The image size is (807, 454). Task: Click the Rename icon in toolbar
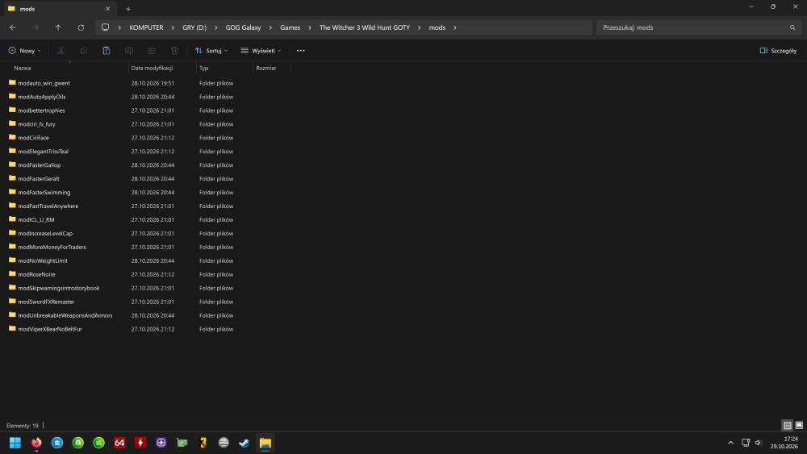tap(128, 50)
